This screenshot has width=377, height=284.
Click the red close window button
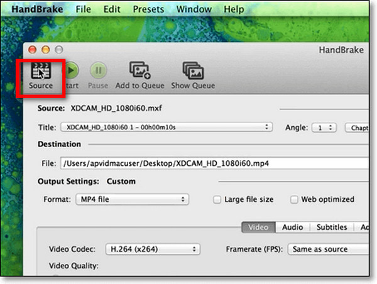(32, 50)
